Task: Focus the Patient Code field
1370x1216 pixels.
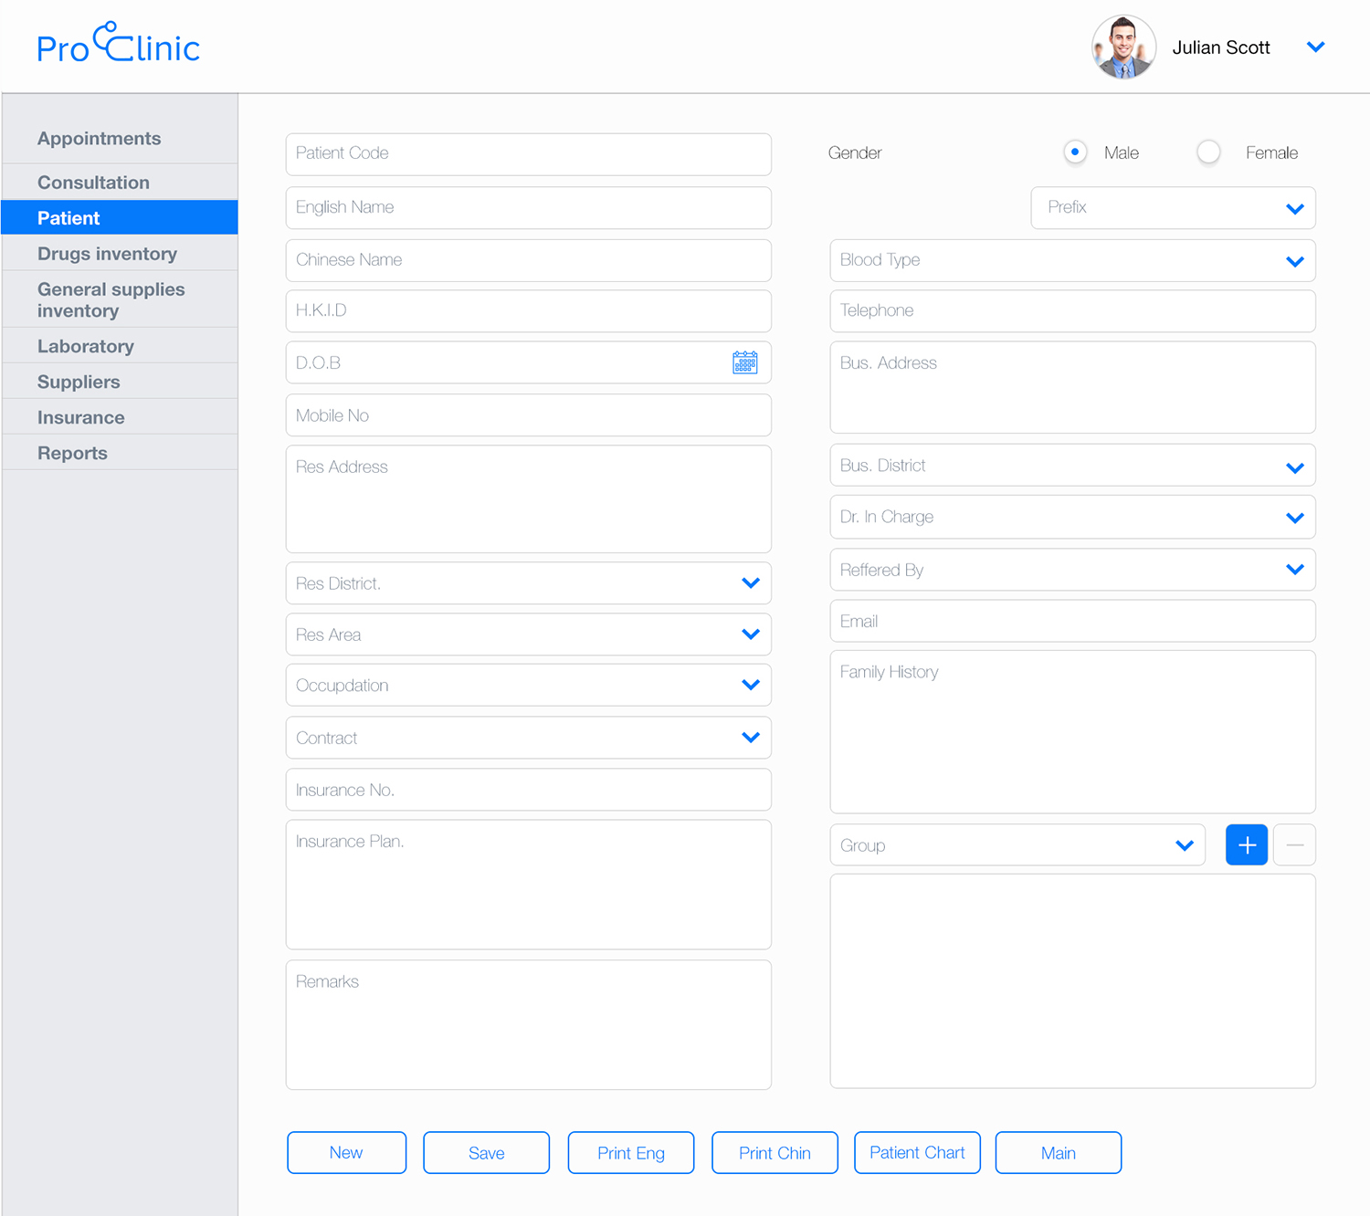Action: (x=528, y=154)
